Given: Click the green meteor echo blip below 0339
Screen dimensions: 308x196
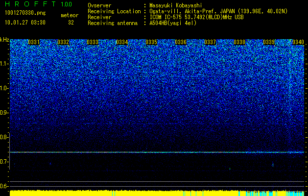Looking at the screenshot, I should click(x=273, y=164).
